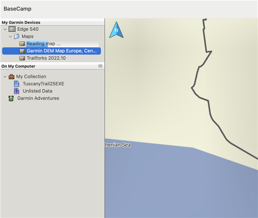Select Garmin DEM Map Europe entry

(51, 51)
